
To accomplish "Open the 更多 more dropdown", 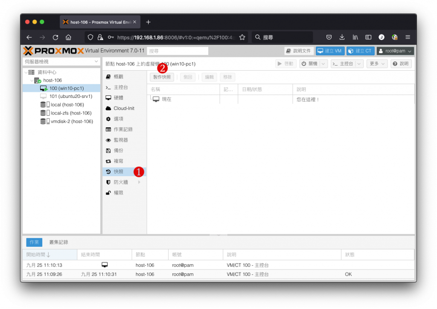I will tap(377, 64).
